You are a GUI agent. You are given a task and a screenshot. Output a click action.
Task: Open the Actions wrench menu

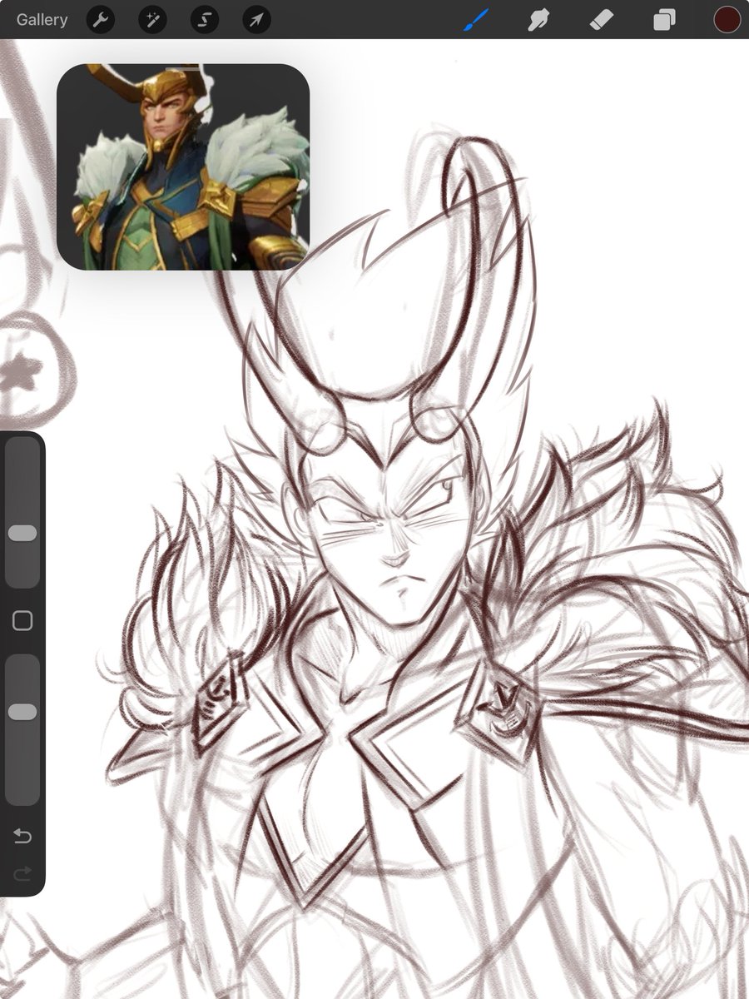coord(101,19)
